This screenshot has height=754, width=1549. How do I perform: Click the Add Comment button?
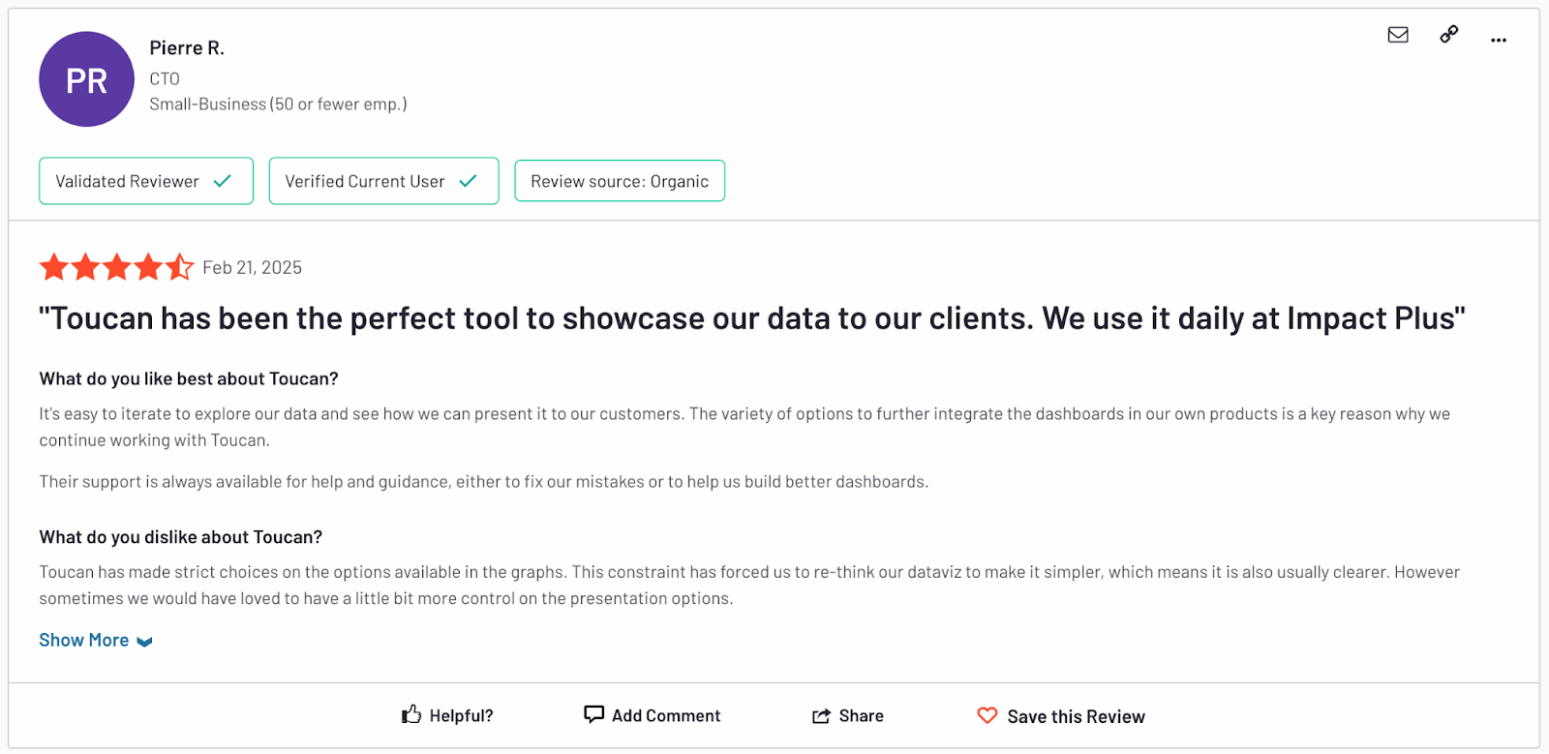pyautogui.click(x=666, y=714)
